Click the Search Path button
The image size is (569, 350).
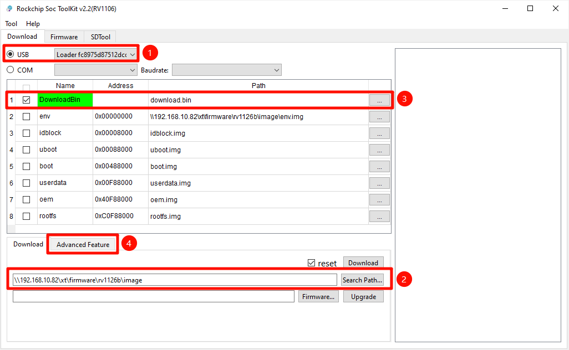click(x=362, y=280)
